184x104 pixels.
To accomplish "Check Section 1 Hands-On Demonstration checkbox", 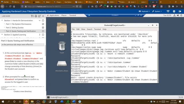I will (43, 21).
